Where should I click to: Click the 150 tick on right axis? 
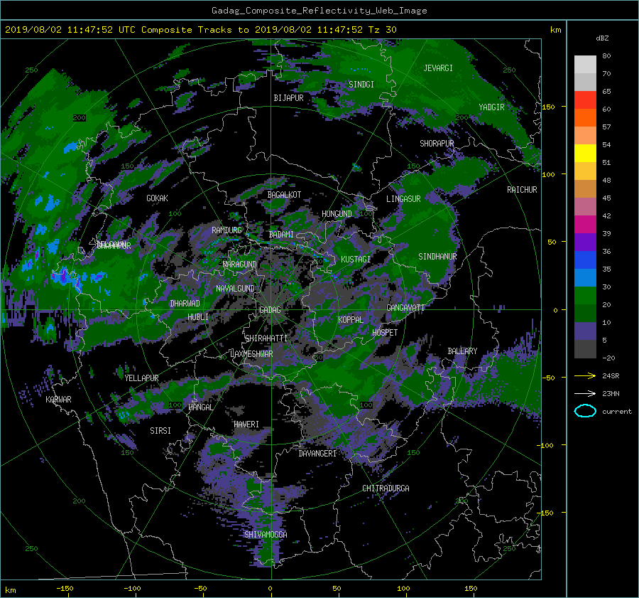[548, 107]
